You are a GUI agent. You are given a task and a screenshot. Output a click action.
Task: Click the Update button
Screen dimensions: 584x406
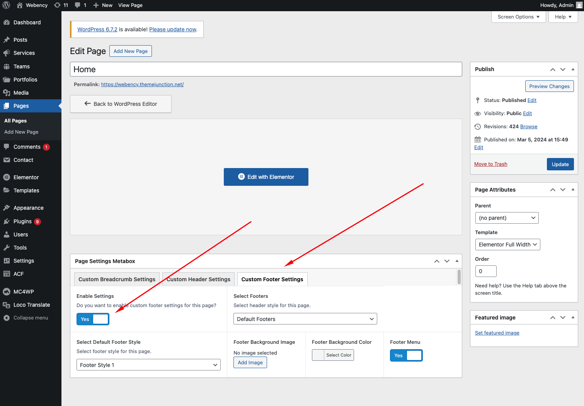pos(560,164)
